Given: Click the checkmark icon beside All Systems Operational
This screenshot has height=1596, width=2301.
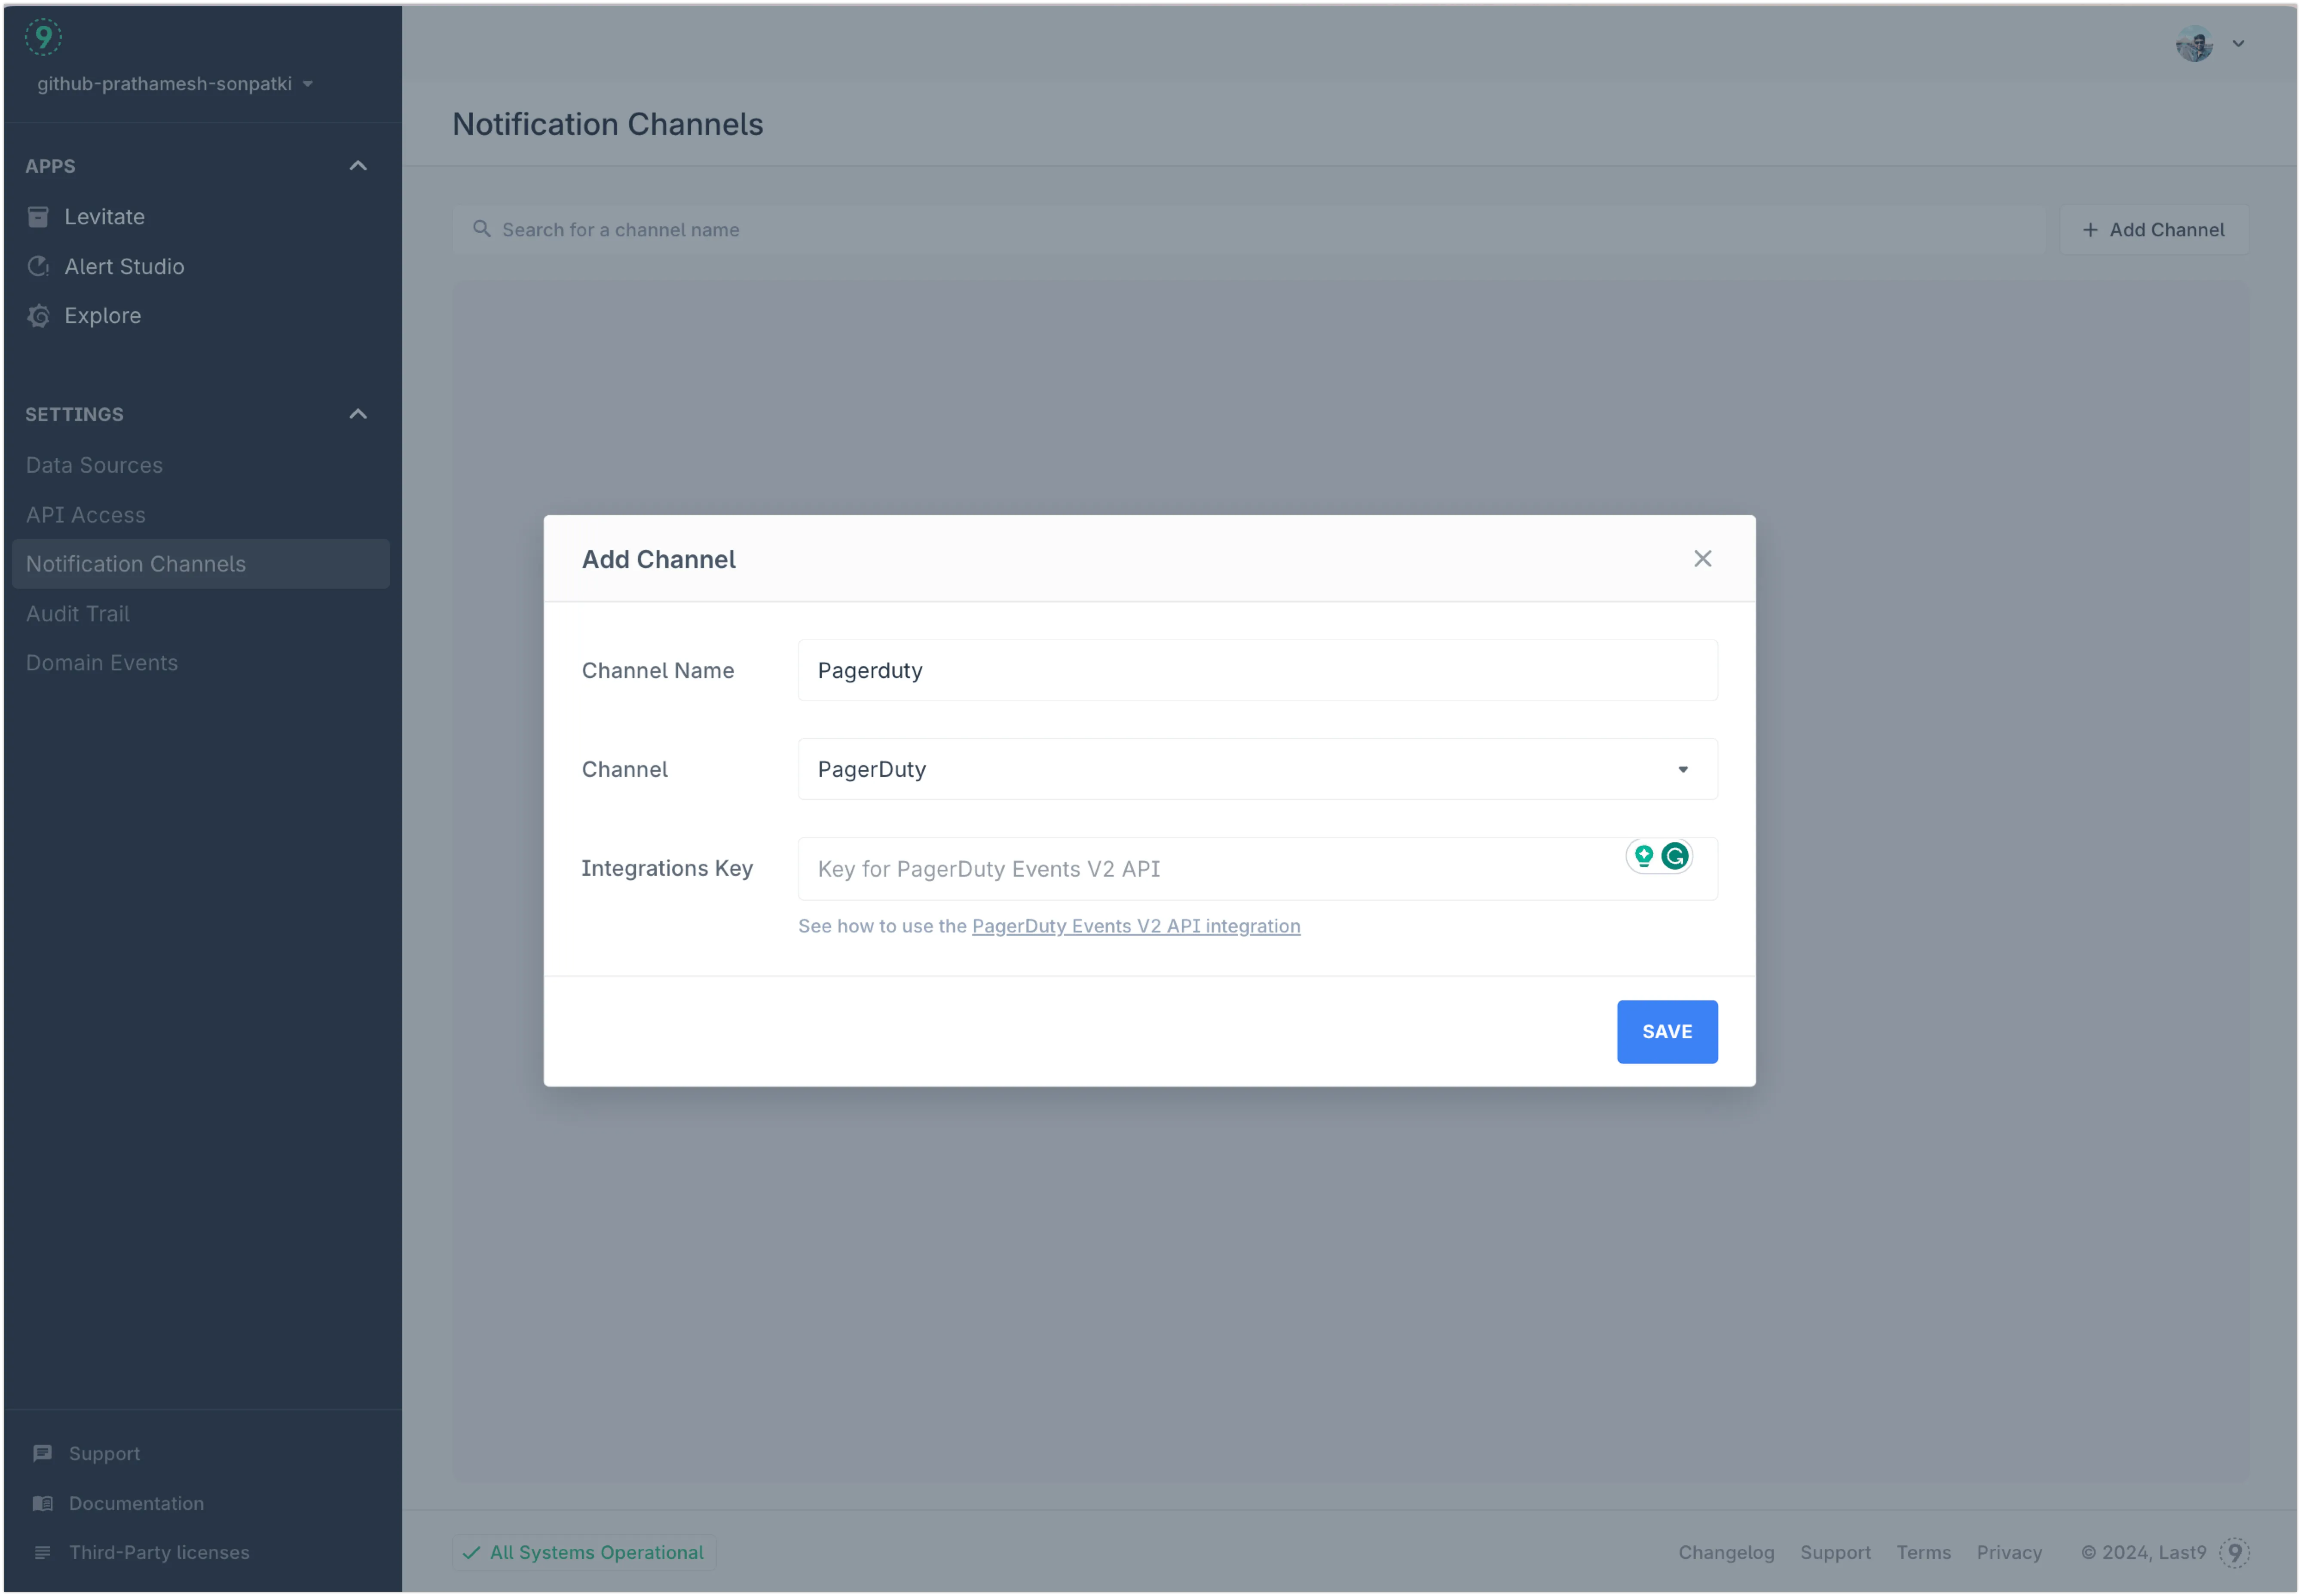Looking at the screenshot, I should [471, 1552].
